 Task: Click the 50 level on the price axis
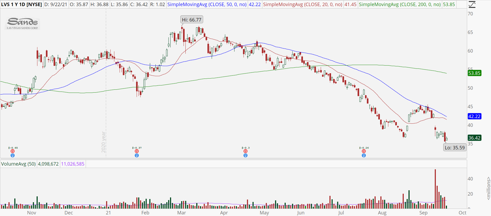(x=470, y=88)
